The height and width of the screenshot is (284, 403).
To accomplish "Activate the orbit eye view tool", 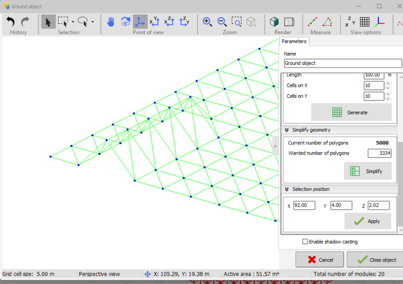I will tap(125, 21).
